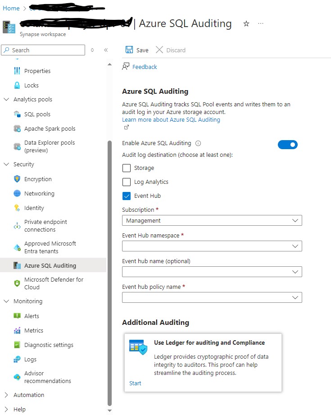Click the expand/collapse all sort icon
This screenshot has width=331, height=415.
92,50
